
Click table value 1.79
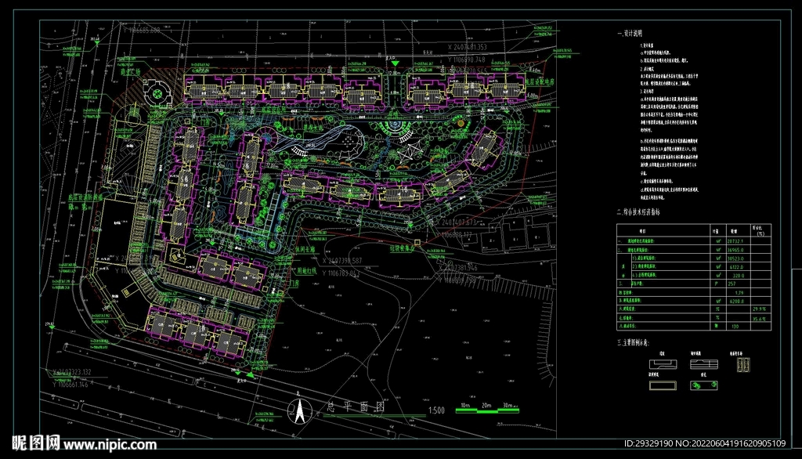click(739, 293)
